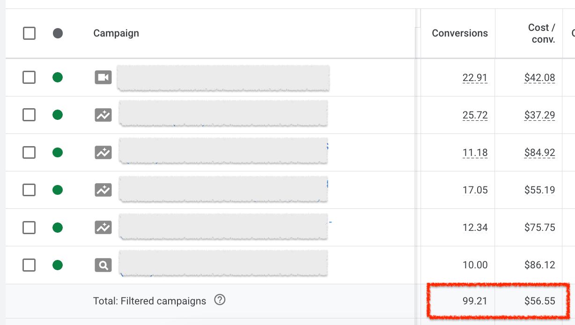
Task: Click the Campaign column header
Action: point(116,33)
